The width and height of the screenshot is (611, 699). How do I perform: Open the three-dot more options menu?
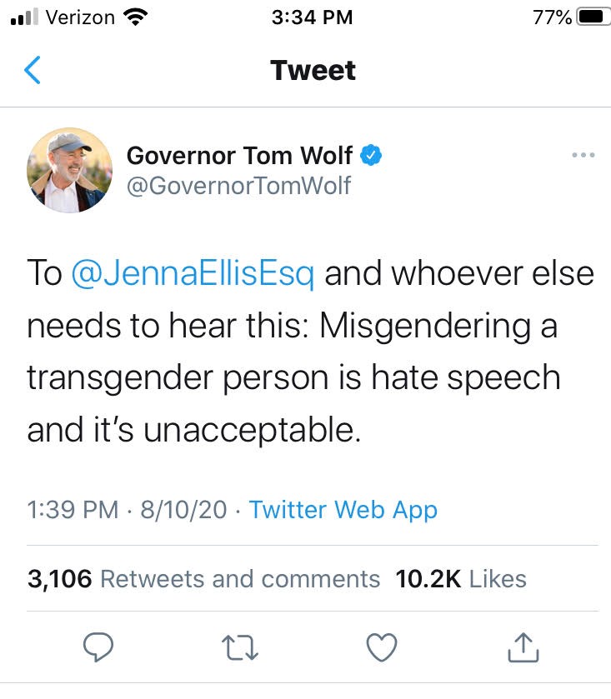point(583,155)
